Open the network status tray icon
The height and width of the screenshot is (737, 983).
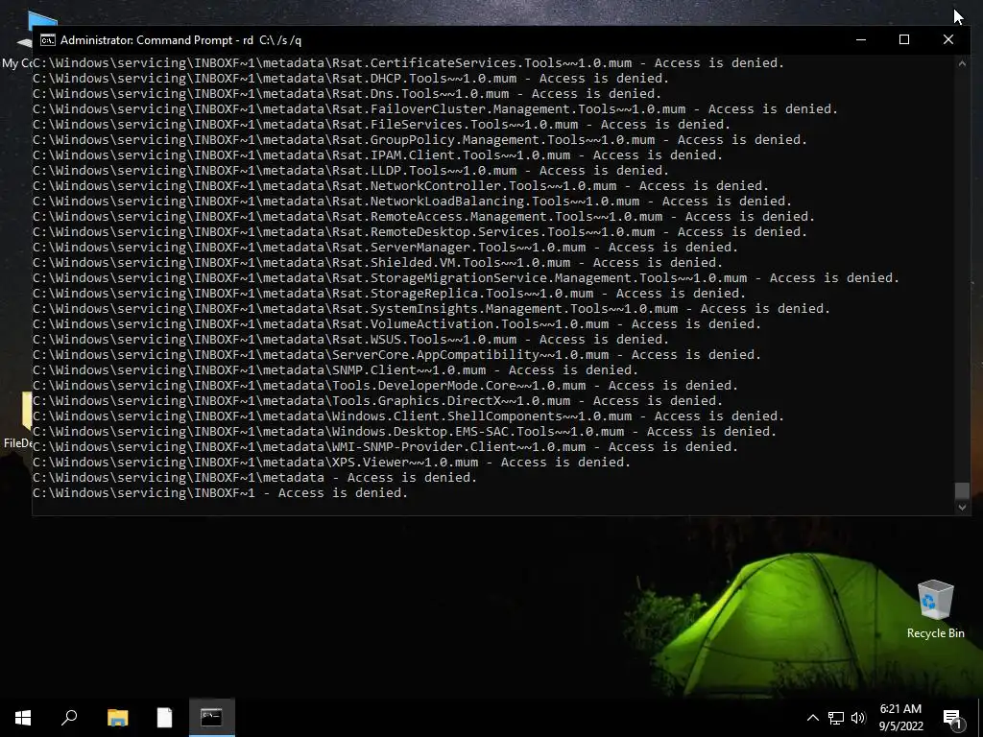pos(836,718)
